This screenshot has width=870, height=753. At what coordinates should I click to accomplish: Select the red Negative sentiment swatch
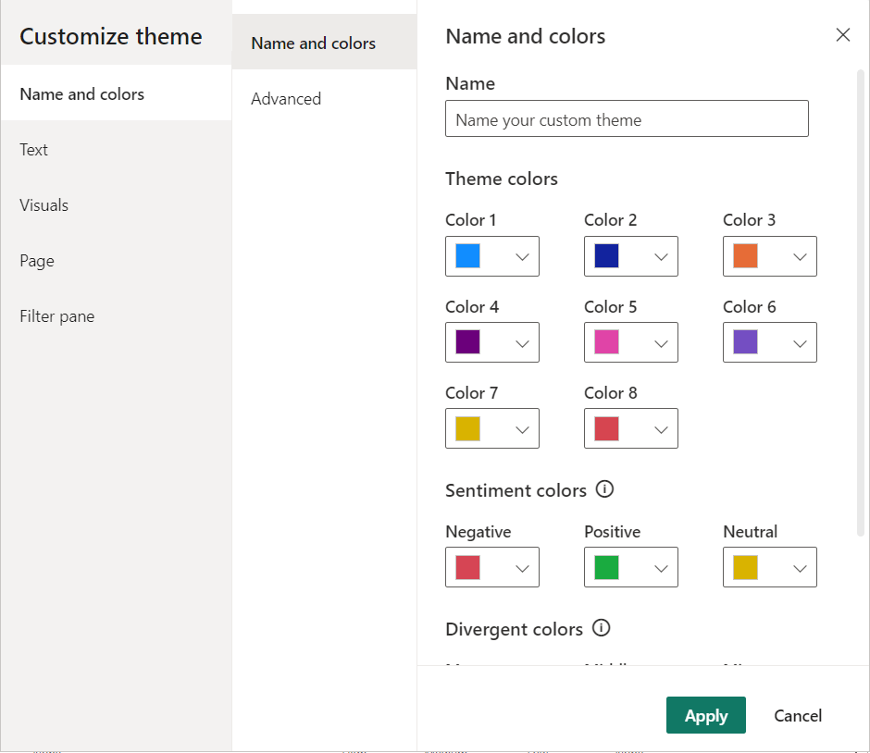pyautogui.click(x=468, y=567)
